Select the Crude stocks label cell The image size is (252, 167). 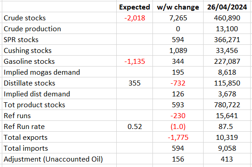coord(59,18)
